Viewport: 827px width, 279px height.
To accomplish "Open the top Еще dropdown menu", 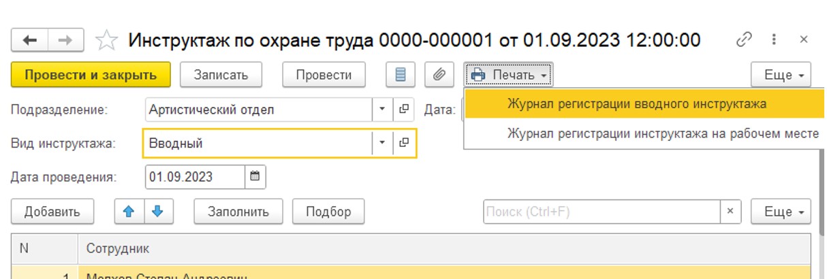I will (781, 75).
